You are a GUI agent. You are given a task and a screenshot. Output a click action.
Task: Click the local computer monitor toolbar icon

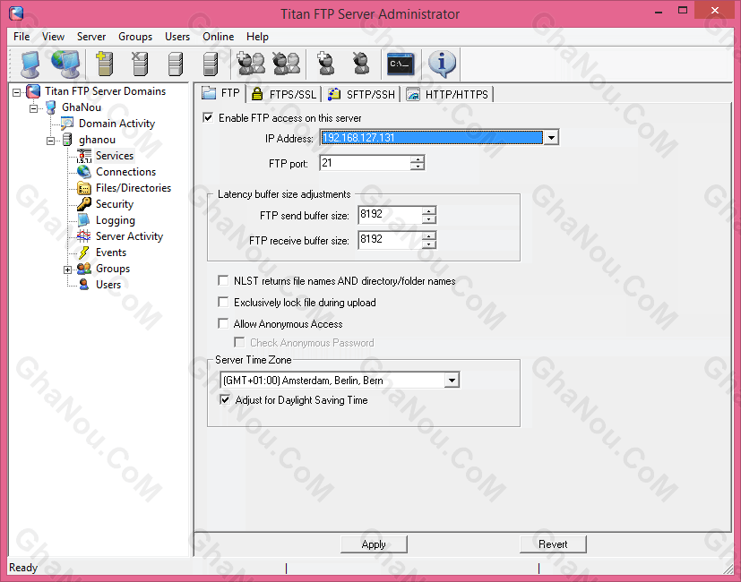point(30,64)
